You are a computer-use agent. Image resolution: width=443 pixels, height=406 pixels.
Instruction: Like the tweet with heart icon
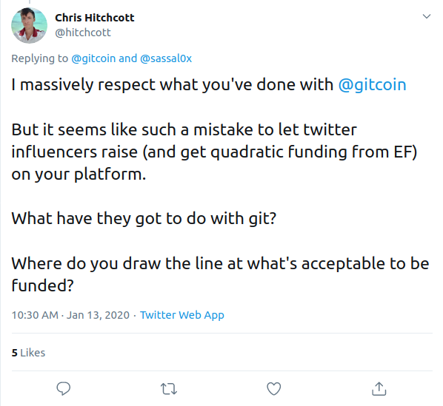click(274, 388)
